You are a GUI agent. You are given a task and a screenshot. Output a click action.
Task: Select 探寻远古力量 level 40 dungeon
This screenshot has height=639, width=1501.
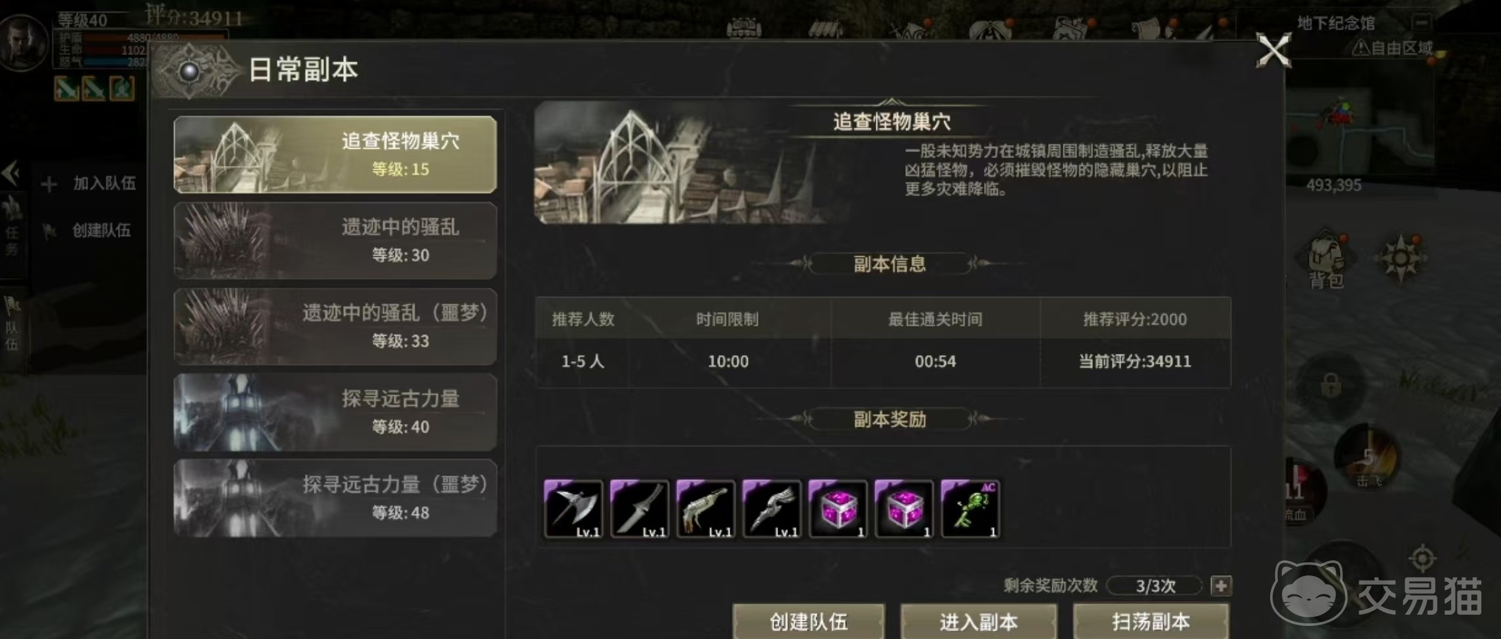click(x=335, y=412)
